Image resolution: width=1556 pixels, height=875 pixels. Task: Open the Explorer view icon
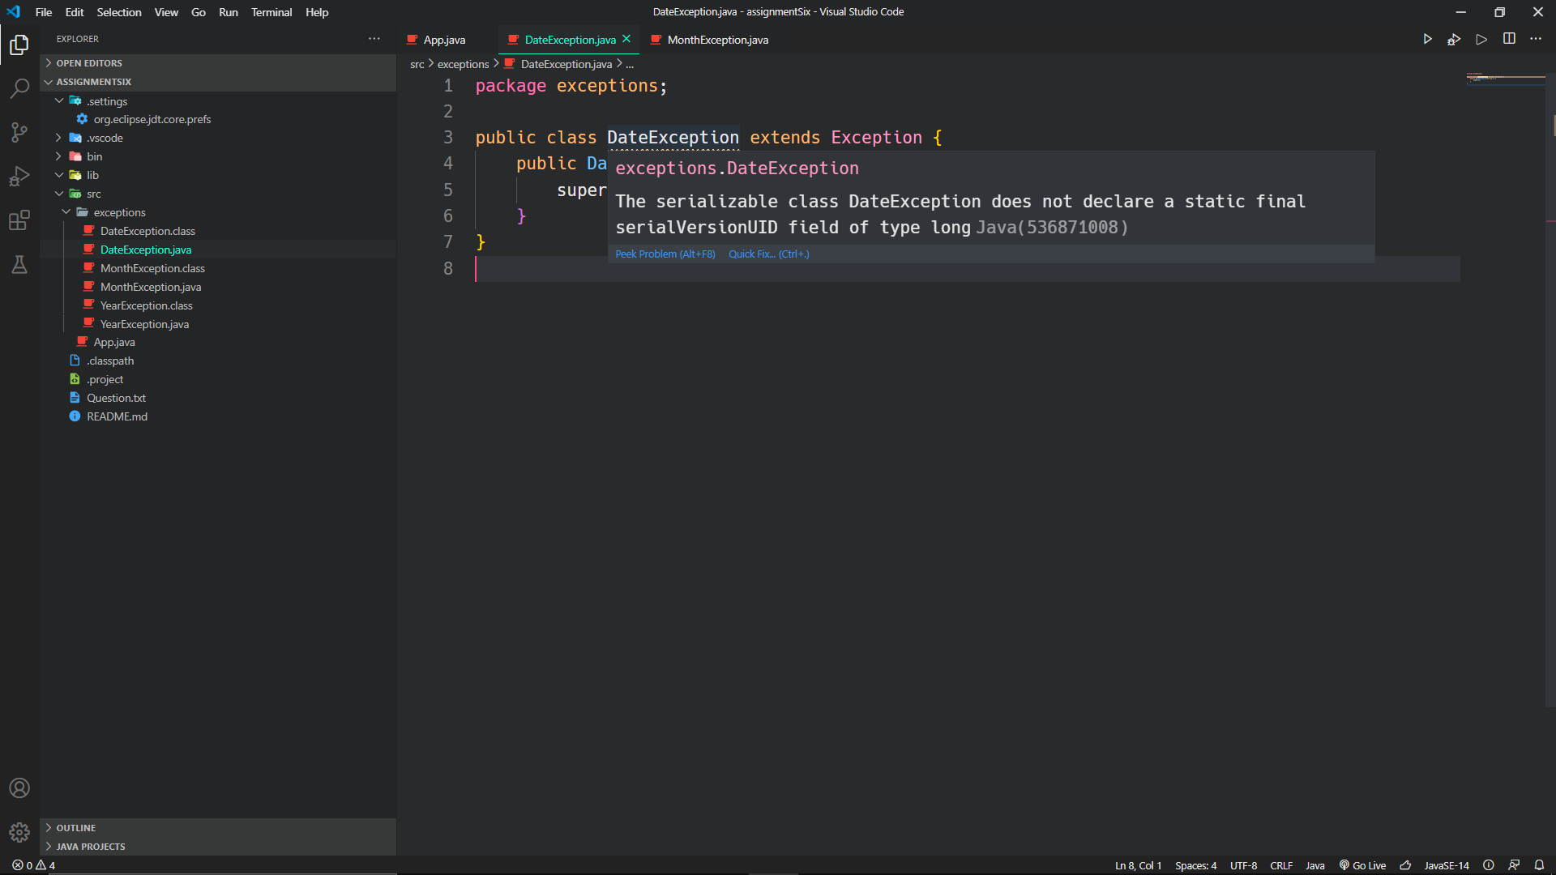[19, 45]
